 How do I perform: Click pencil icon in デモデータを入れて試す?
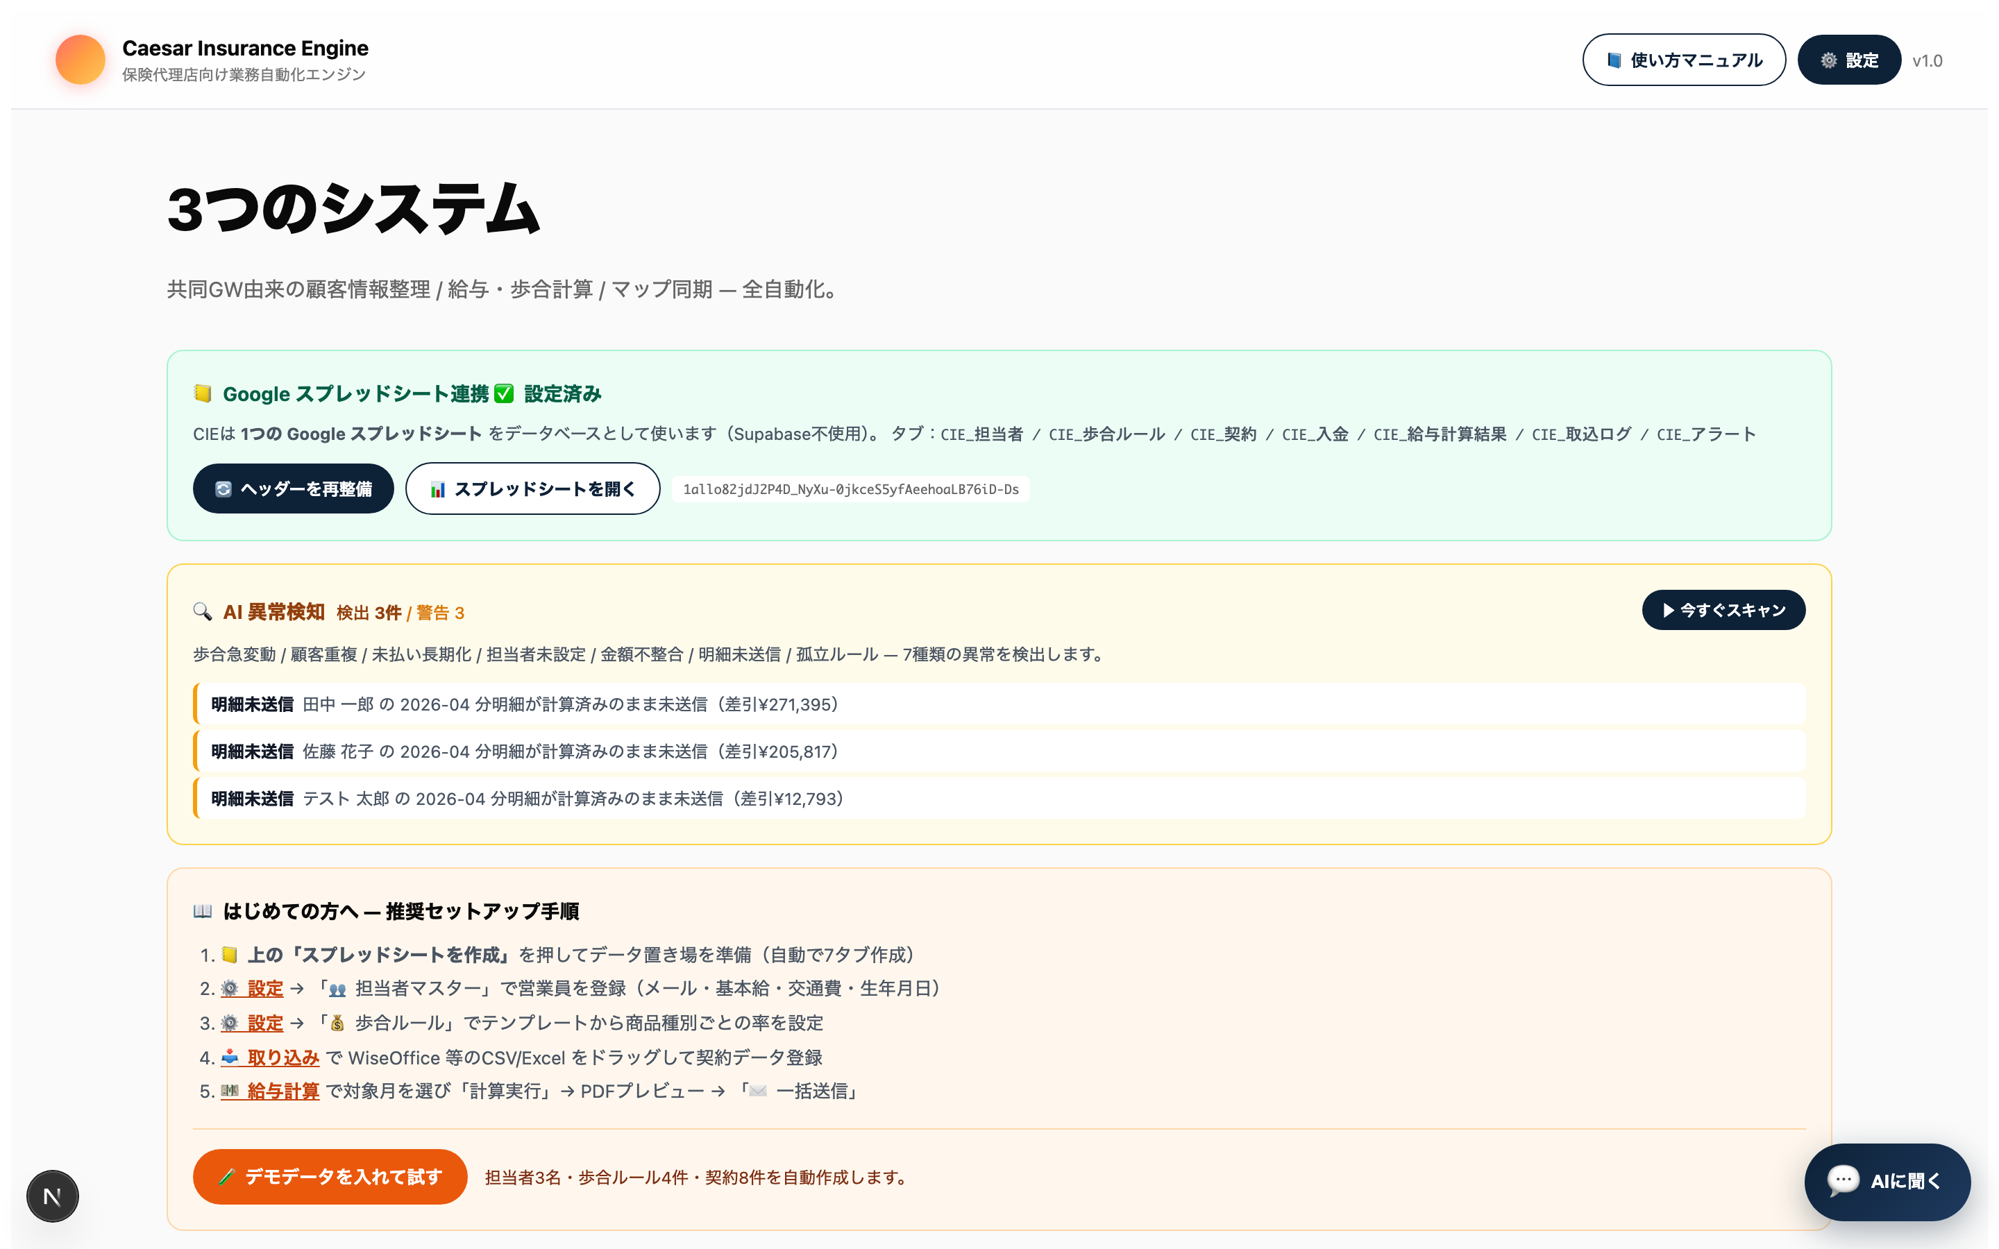coord(227,1177)
